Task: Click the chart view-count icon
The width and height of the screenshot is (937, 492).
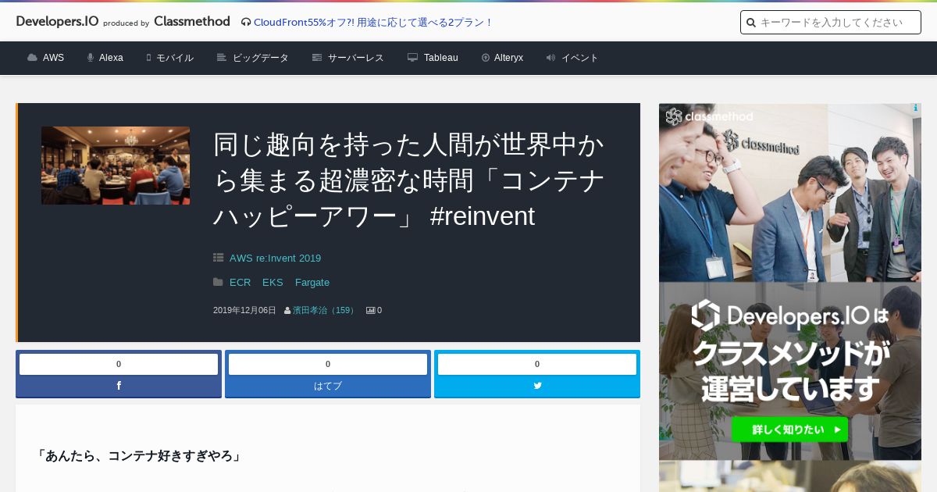Action: pyautogui.click(x=371, y=310)
